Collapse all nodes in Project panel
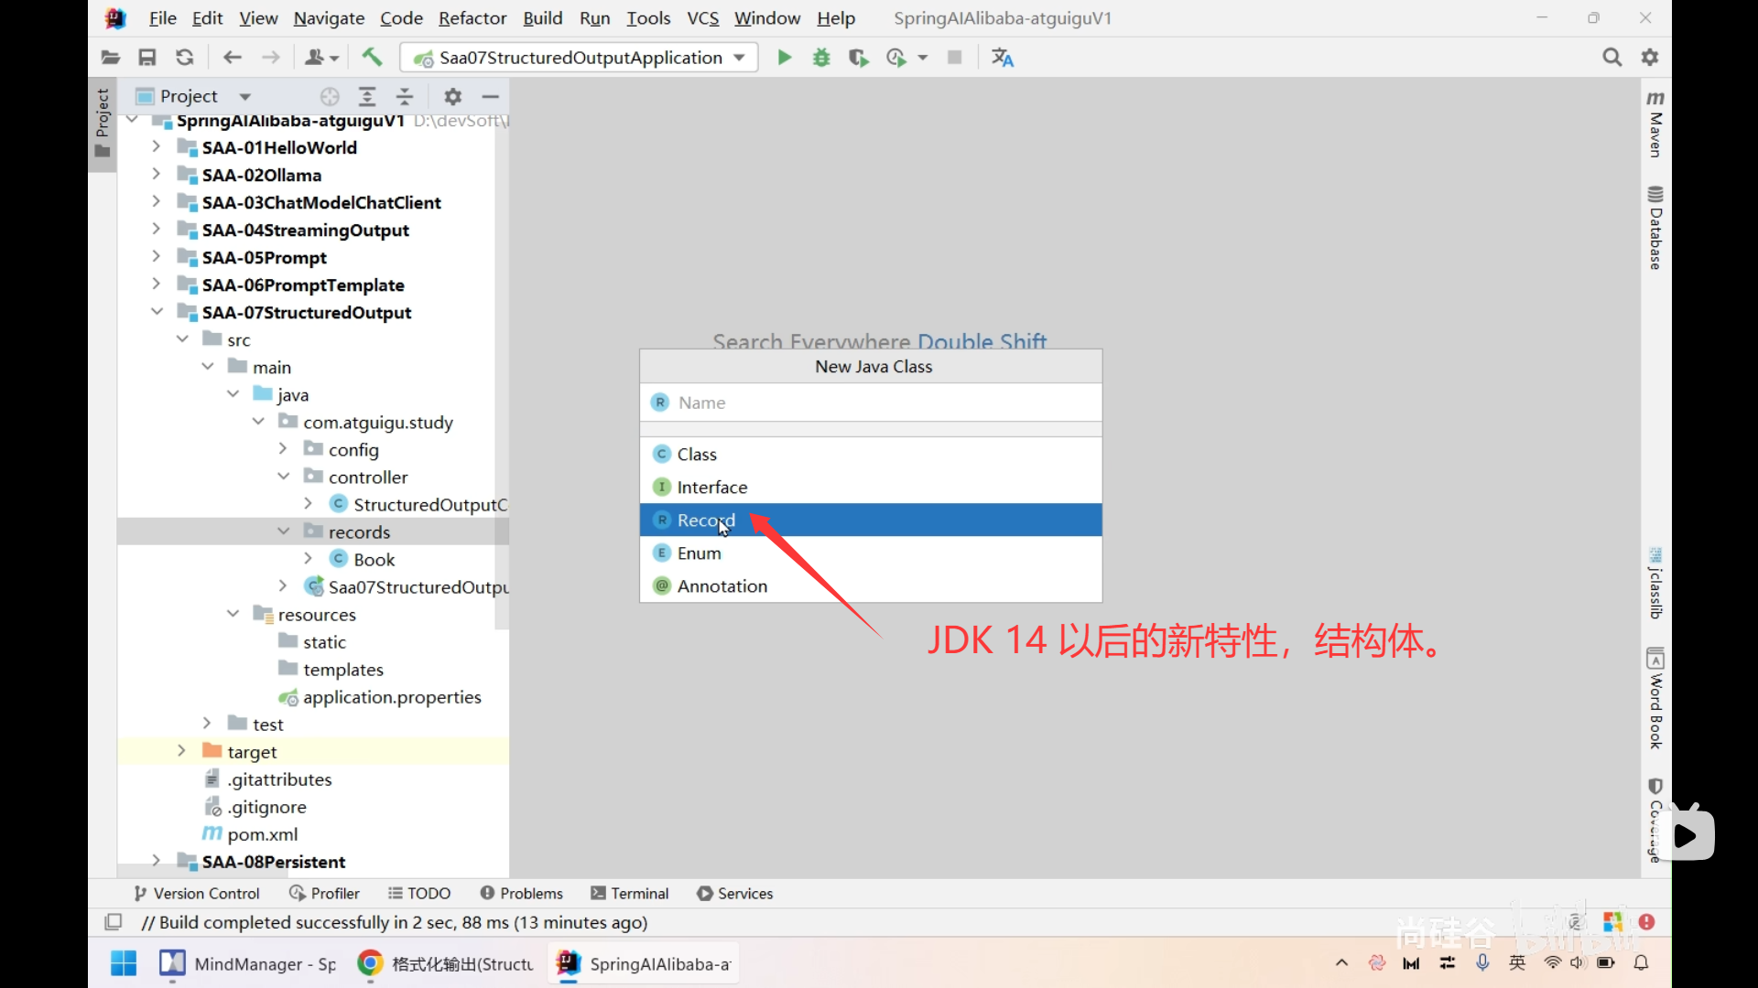Viewport: 1758px width, 988px height. (x=405, y=96)
